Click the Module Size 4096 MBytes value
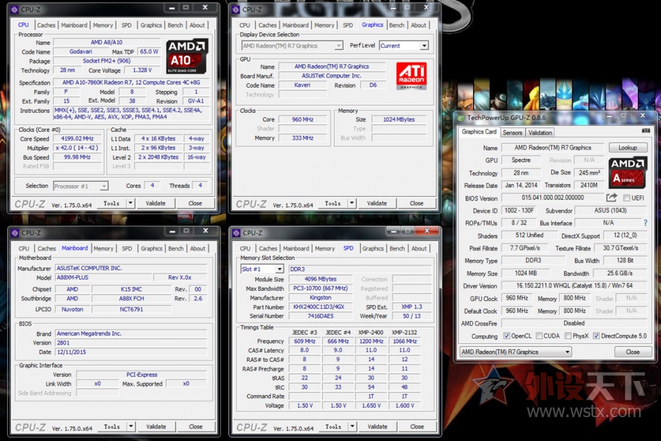Screen dimensions: 661x441 pos(320,279)
